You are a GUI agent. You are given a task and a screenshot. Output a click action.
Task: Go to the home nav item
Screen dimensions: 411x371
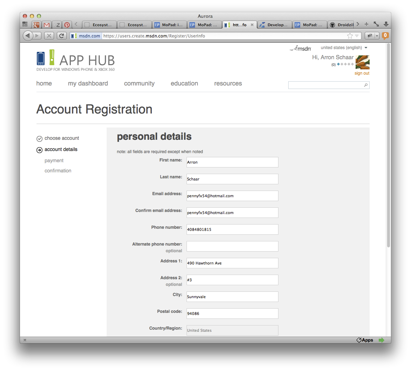click(x=44, y=83)
